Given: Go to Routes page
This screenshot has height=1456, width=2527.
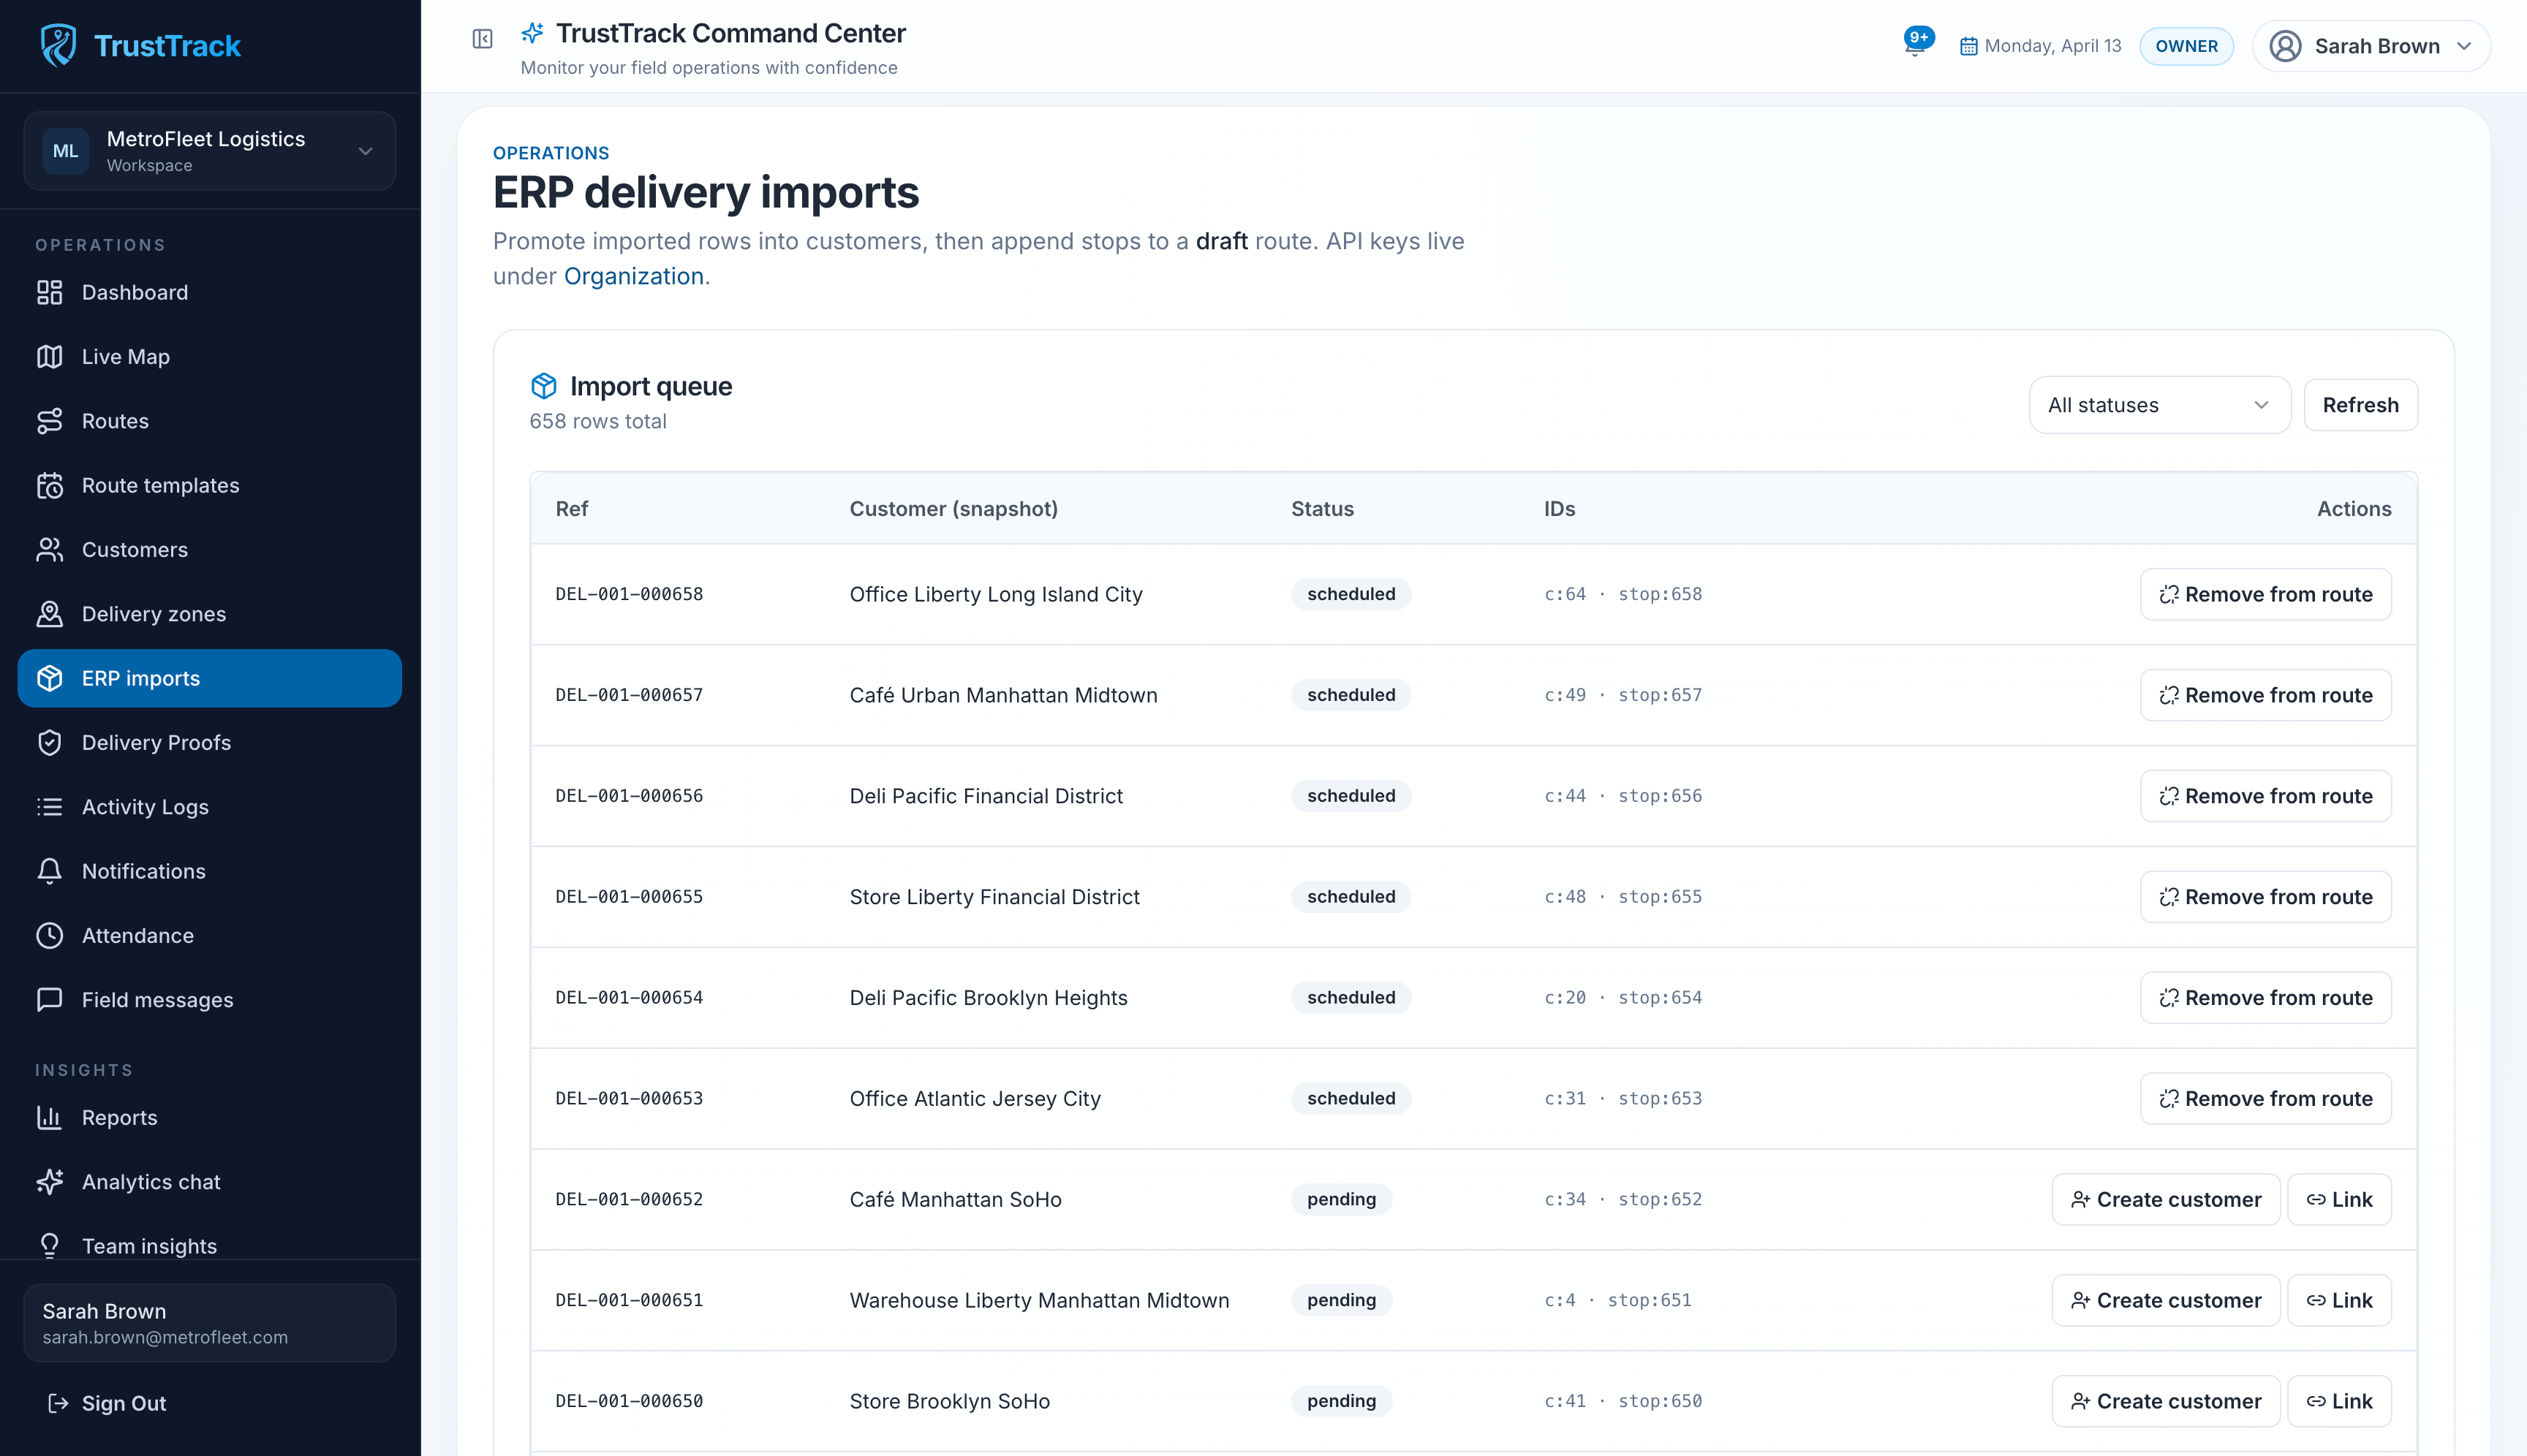Looking at the screenshot, I should tap(210, 421).
